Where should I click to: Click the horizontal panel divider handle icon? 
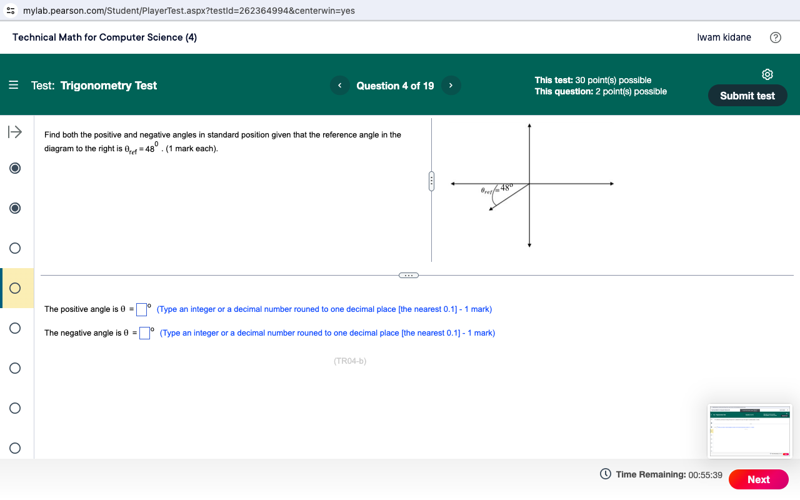pyautogui.click(x=431, y=181)
